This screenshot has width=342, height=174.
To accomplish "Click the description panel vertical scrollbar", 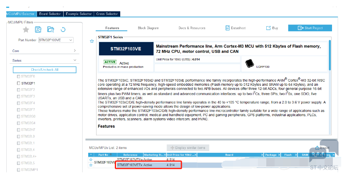I will pyautogui.click(x=330, y=55).
